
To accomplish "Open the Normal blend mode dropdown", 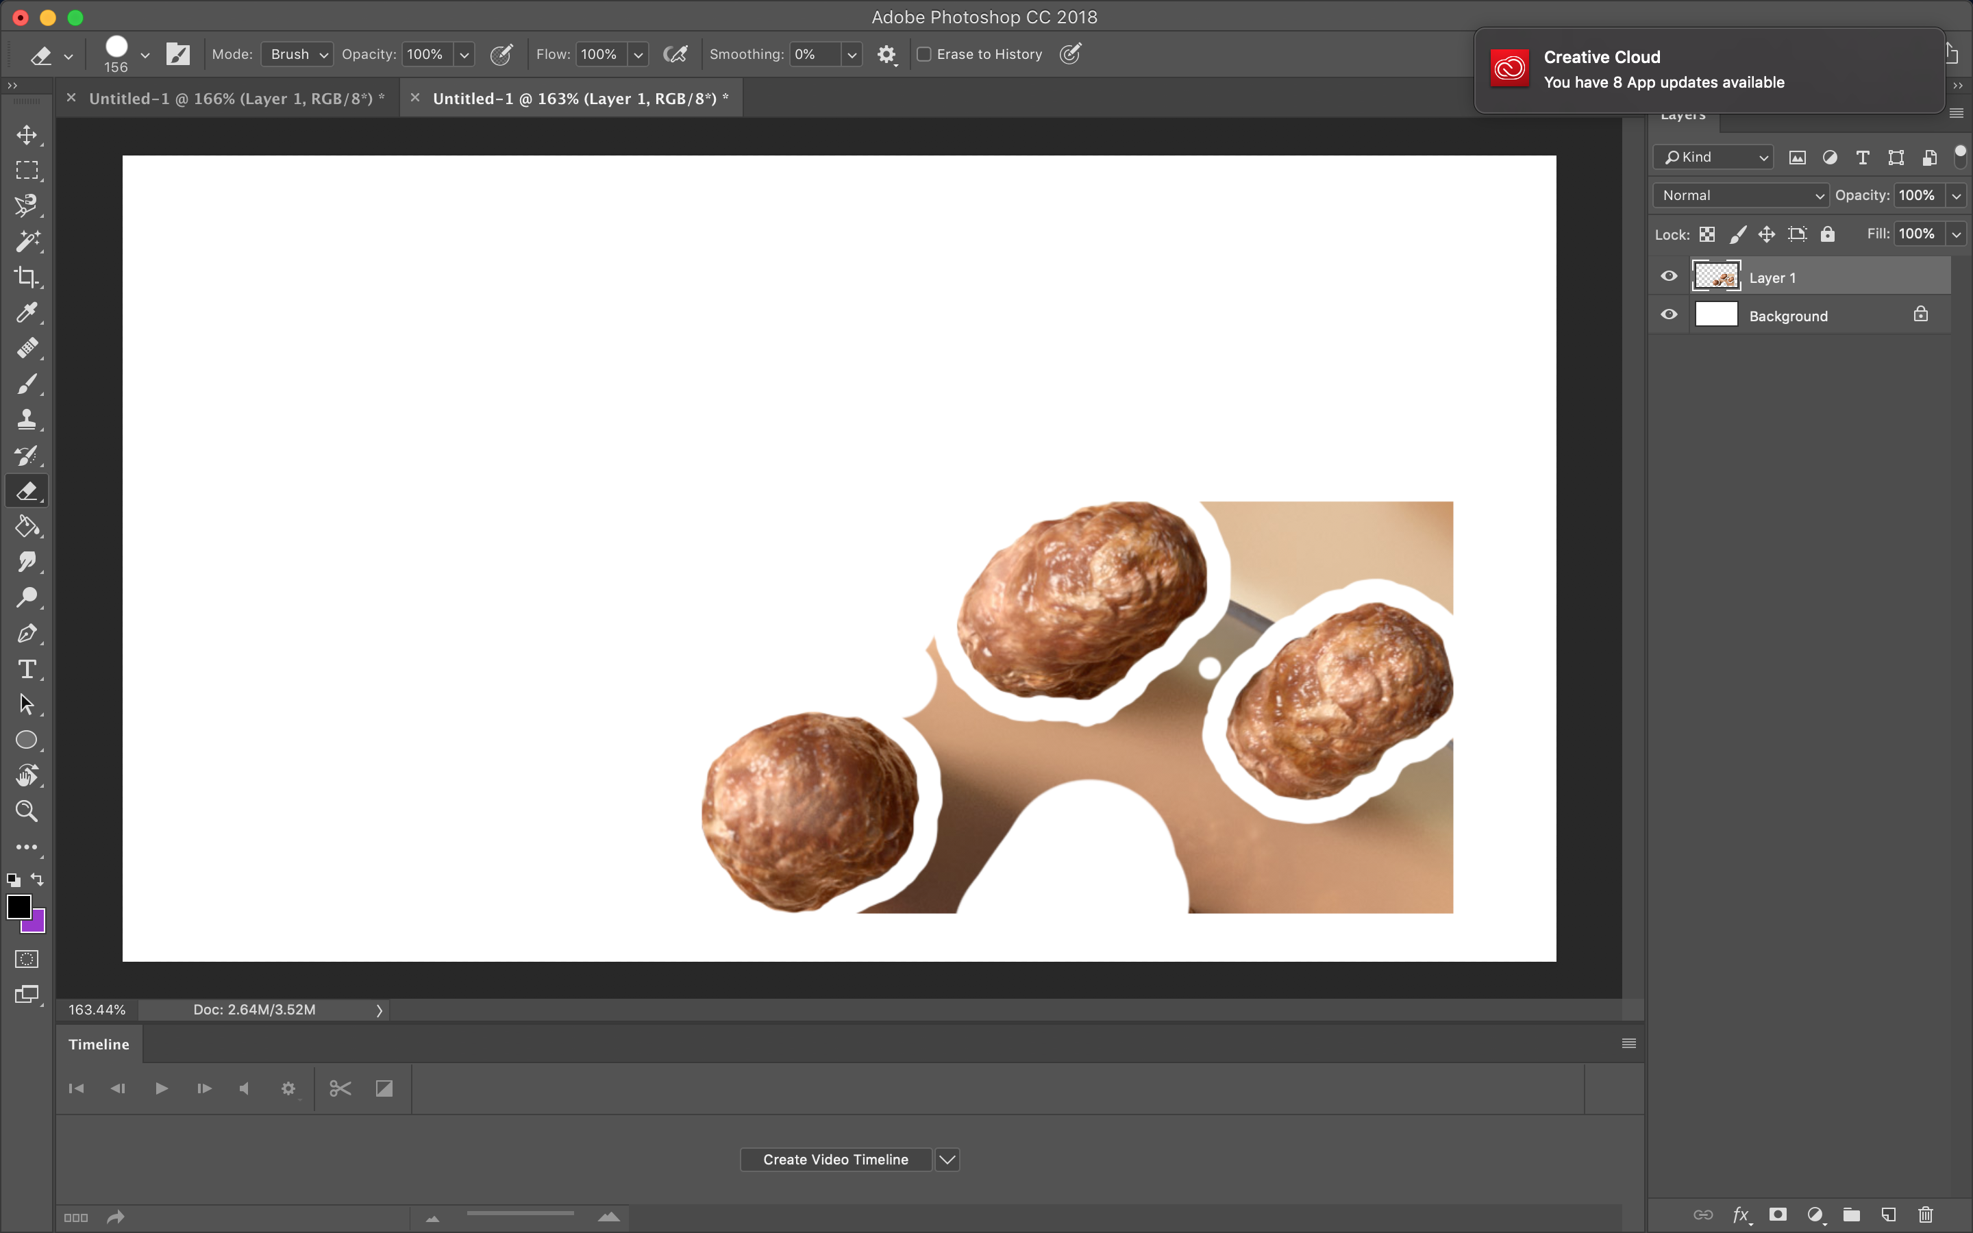I will pyautogui.click(x=1741, y=196).
